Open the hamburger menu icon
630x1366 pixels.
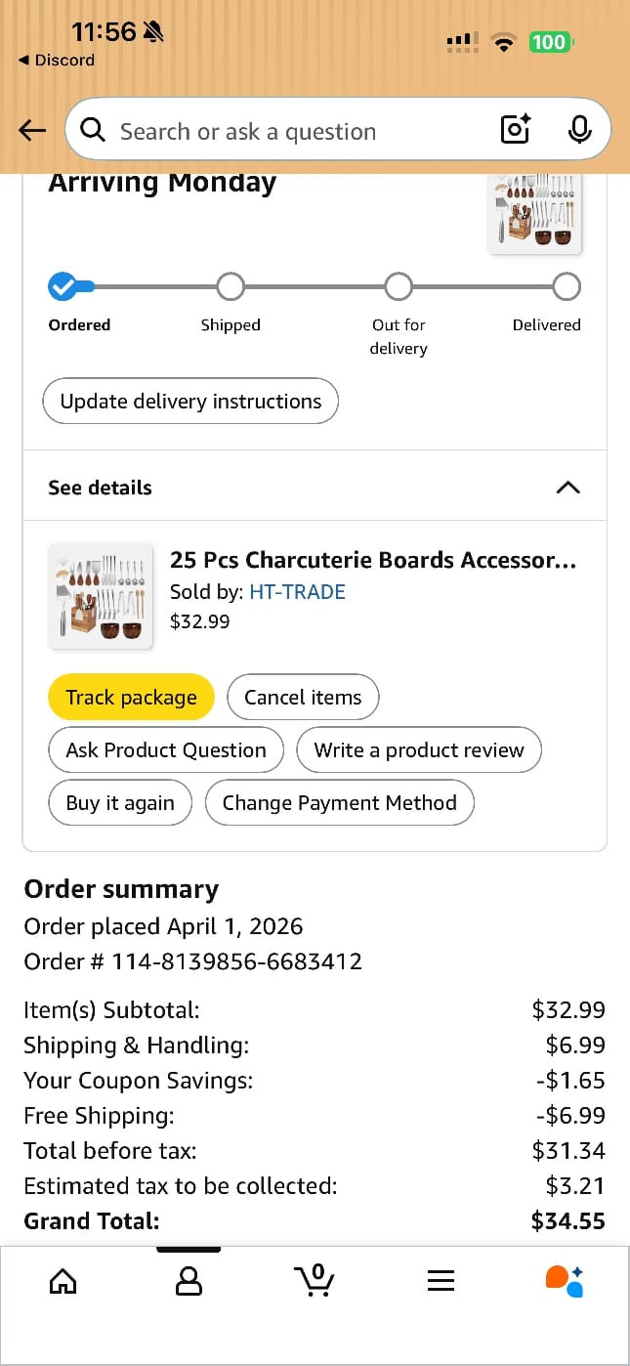(441, 1281)
